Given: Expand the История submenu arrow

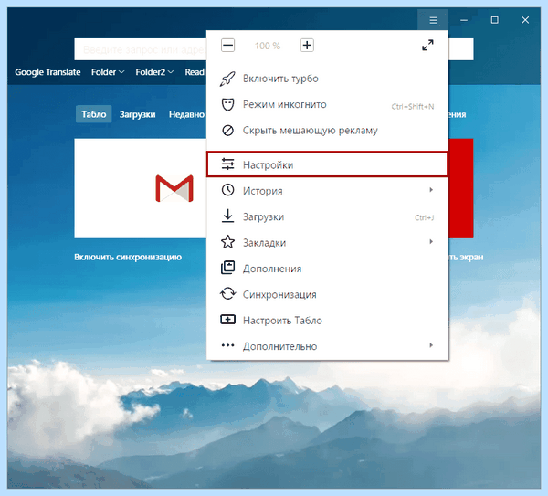Looking at the screenshot, I should tap(431, 190).
